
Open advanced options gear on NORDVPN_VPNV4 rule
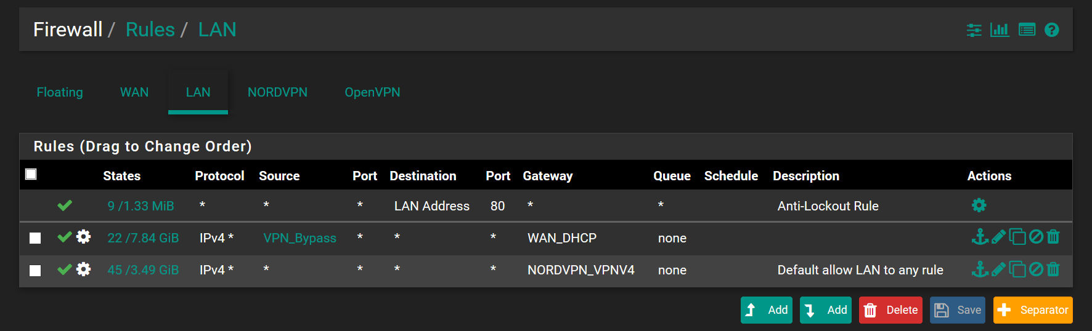[x=83, y=269]
